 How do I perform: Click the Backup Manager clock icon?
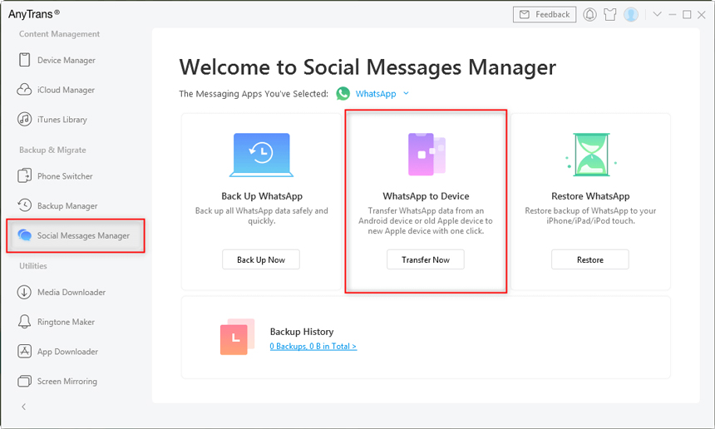[x=24, y=205]
